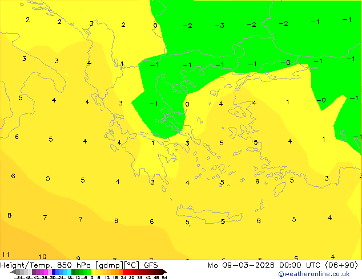
Task: Click the 'GFS' model label
Action: pyautogui.click(x=151, y=265)
